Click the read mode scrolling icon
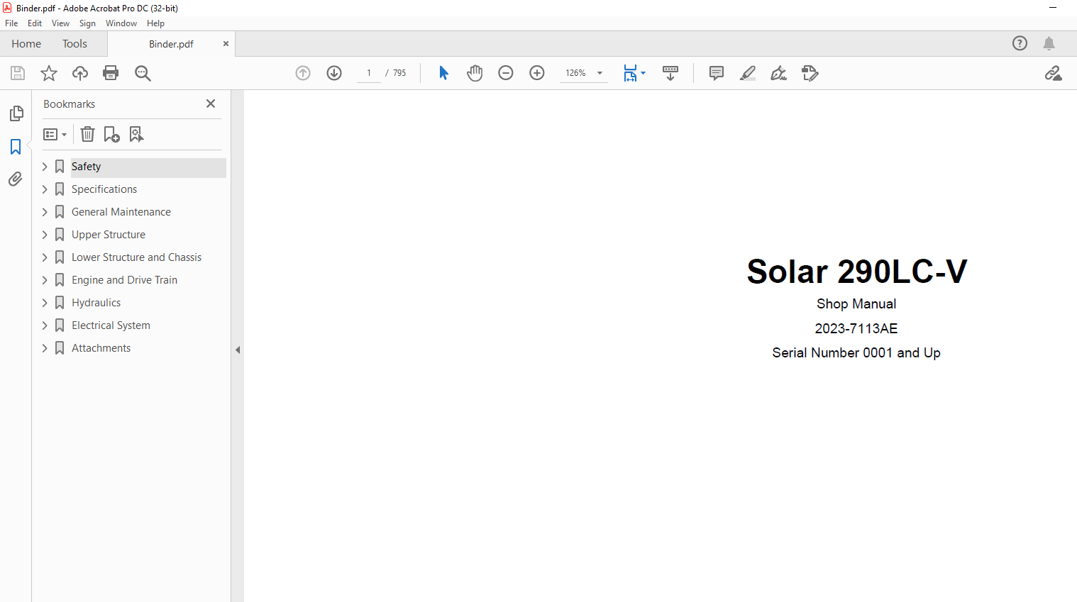Viewport: 1077px width, 602px height. pyautogui.click(x=670, y=73)
